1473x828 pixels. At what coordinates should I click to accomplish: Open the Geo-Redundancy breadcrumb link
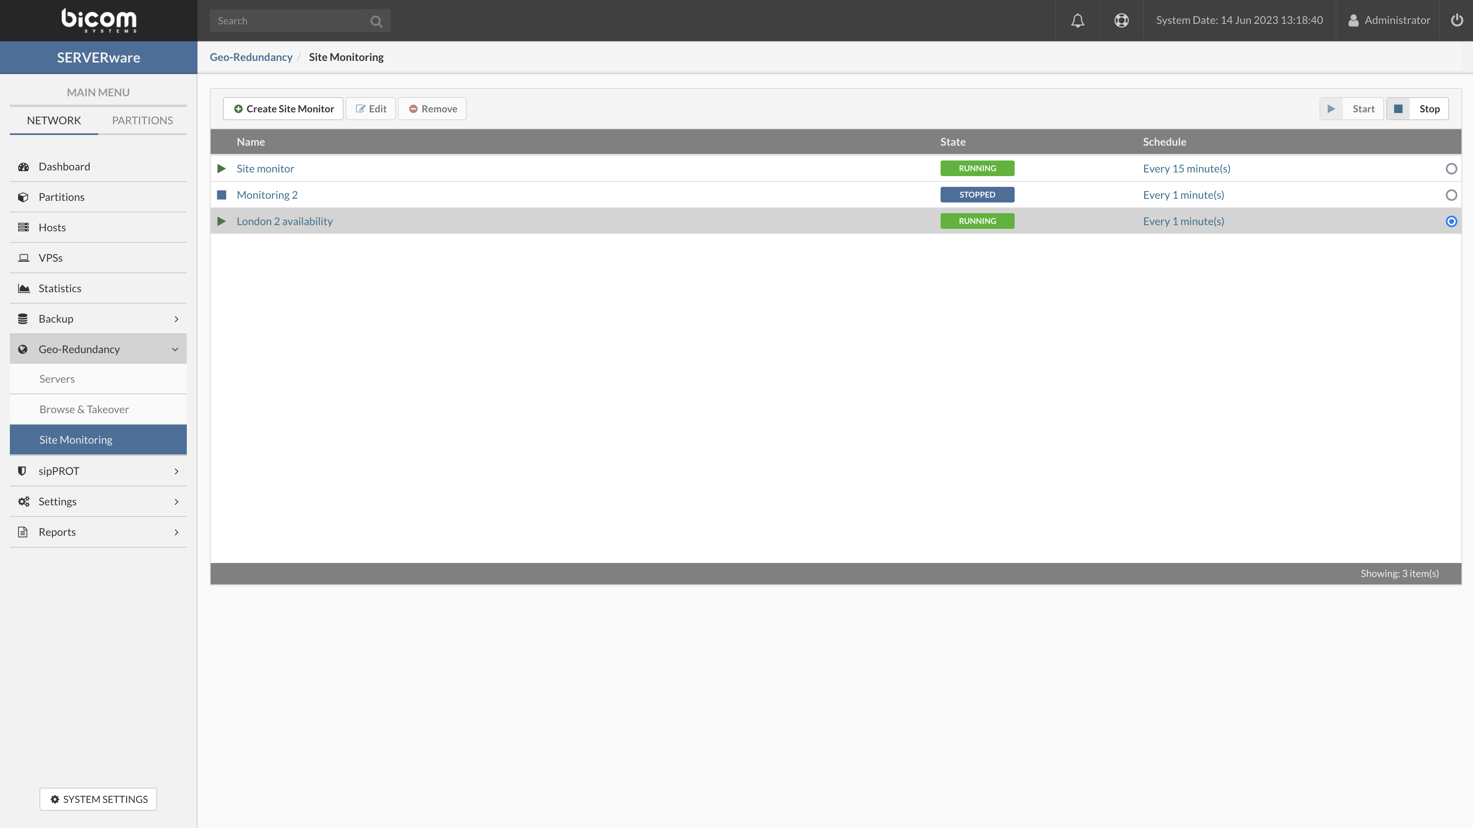click(251, 57)
